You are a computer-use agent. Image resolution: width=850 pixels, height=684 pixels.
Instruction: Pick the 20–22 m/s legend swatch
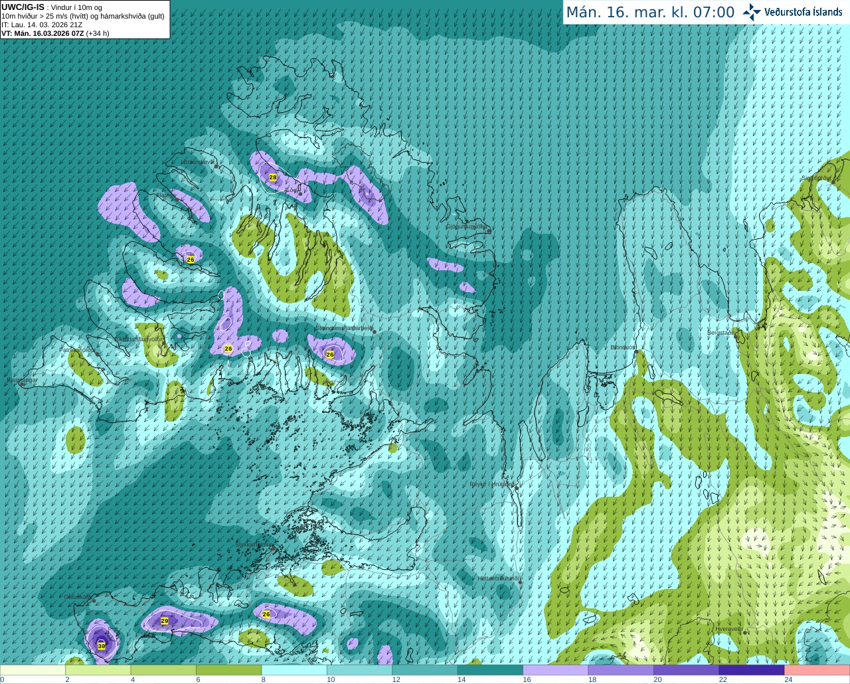point(687,670)
